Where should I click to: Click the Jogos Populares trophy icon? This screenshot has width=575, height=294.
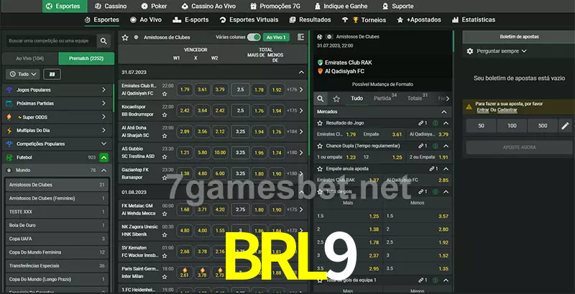point(9,90)
